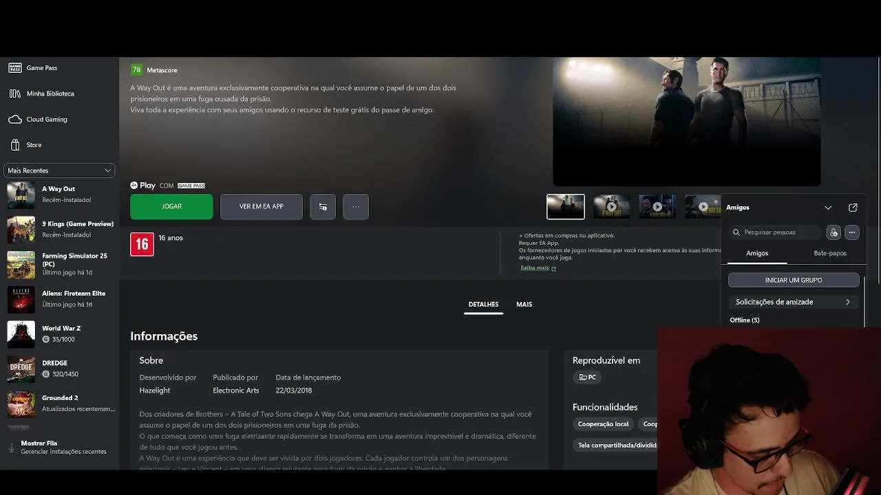
Task: Click the Amigos panel scrollbar
Action: click(x=863, y=300)
